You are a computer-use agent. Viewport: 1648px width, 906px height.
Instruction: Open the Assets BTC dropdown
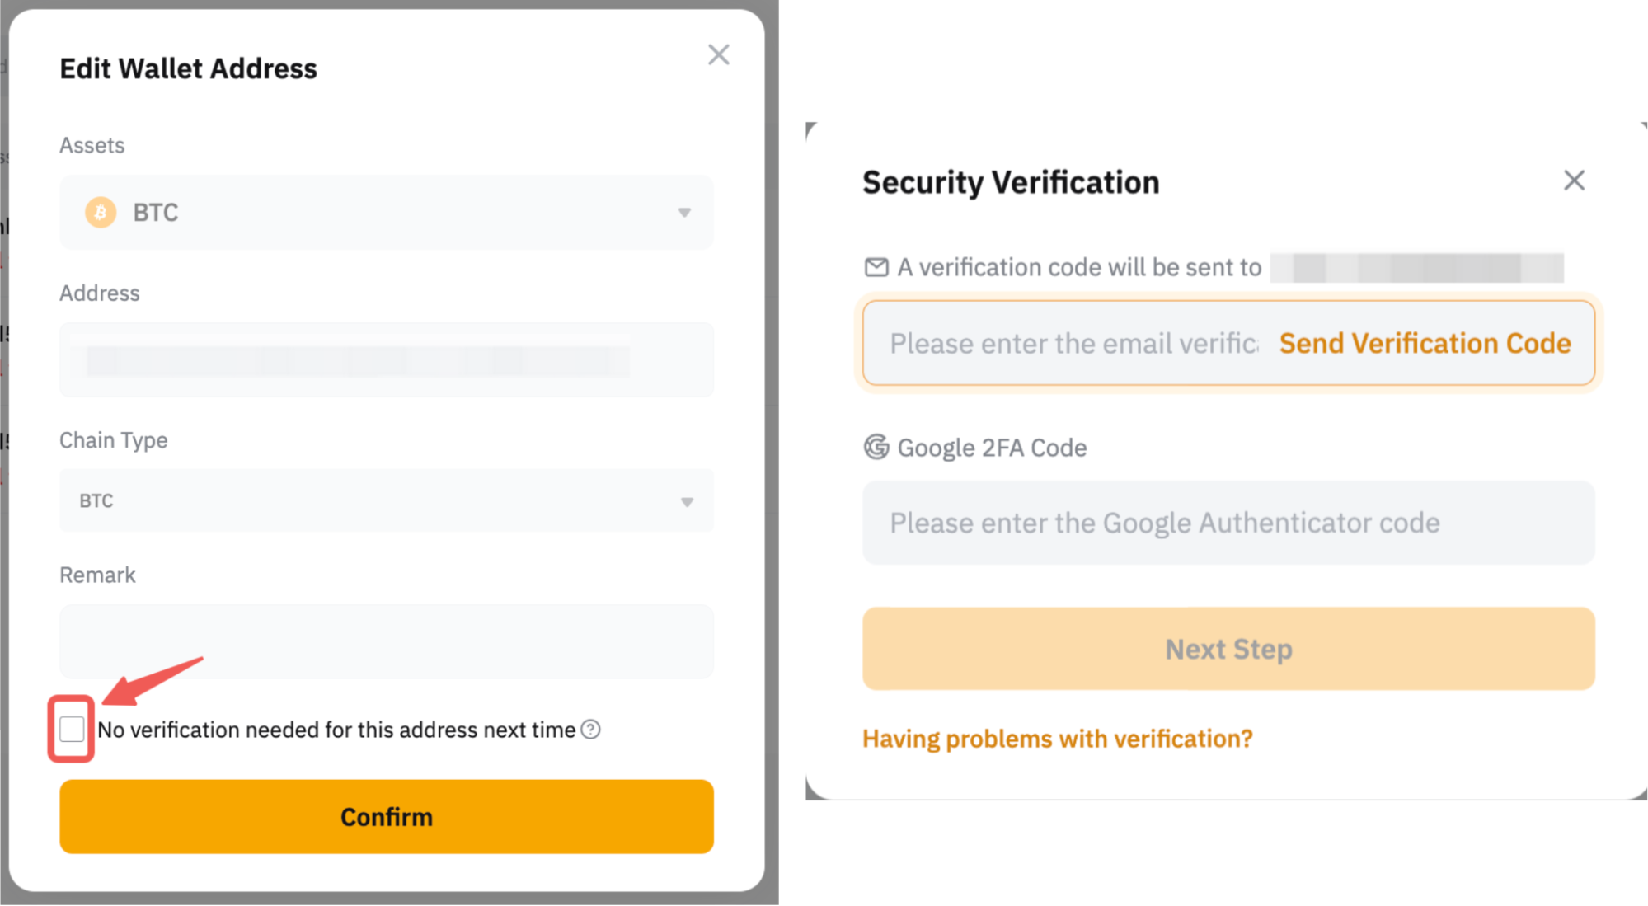coord(386,213)
